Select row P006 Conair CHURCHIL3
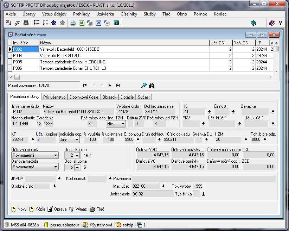289x231 pixels. [140, 68]
